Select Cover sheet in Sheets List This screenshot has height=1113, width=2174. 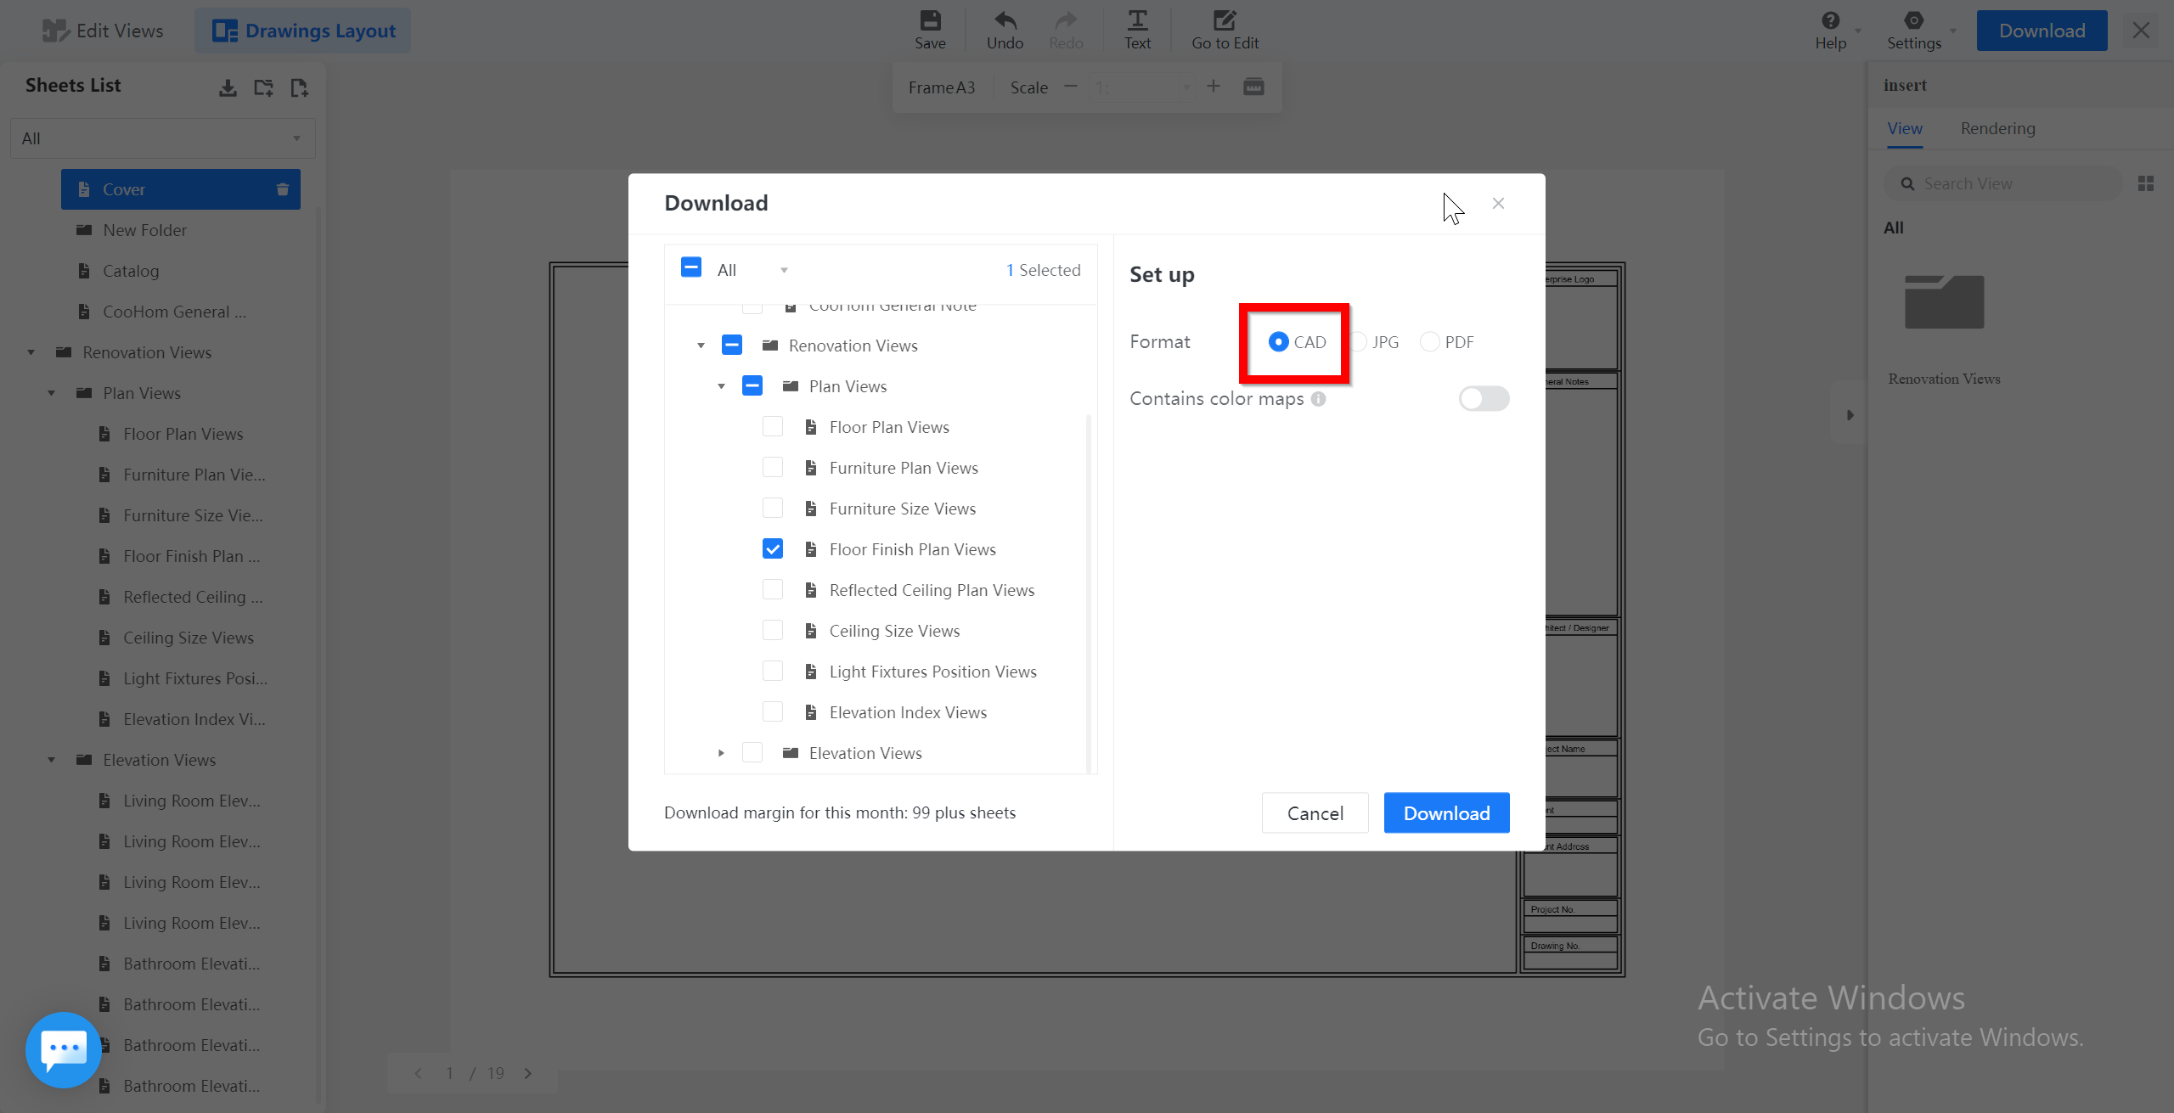(x=181, y=189)
